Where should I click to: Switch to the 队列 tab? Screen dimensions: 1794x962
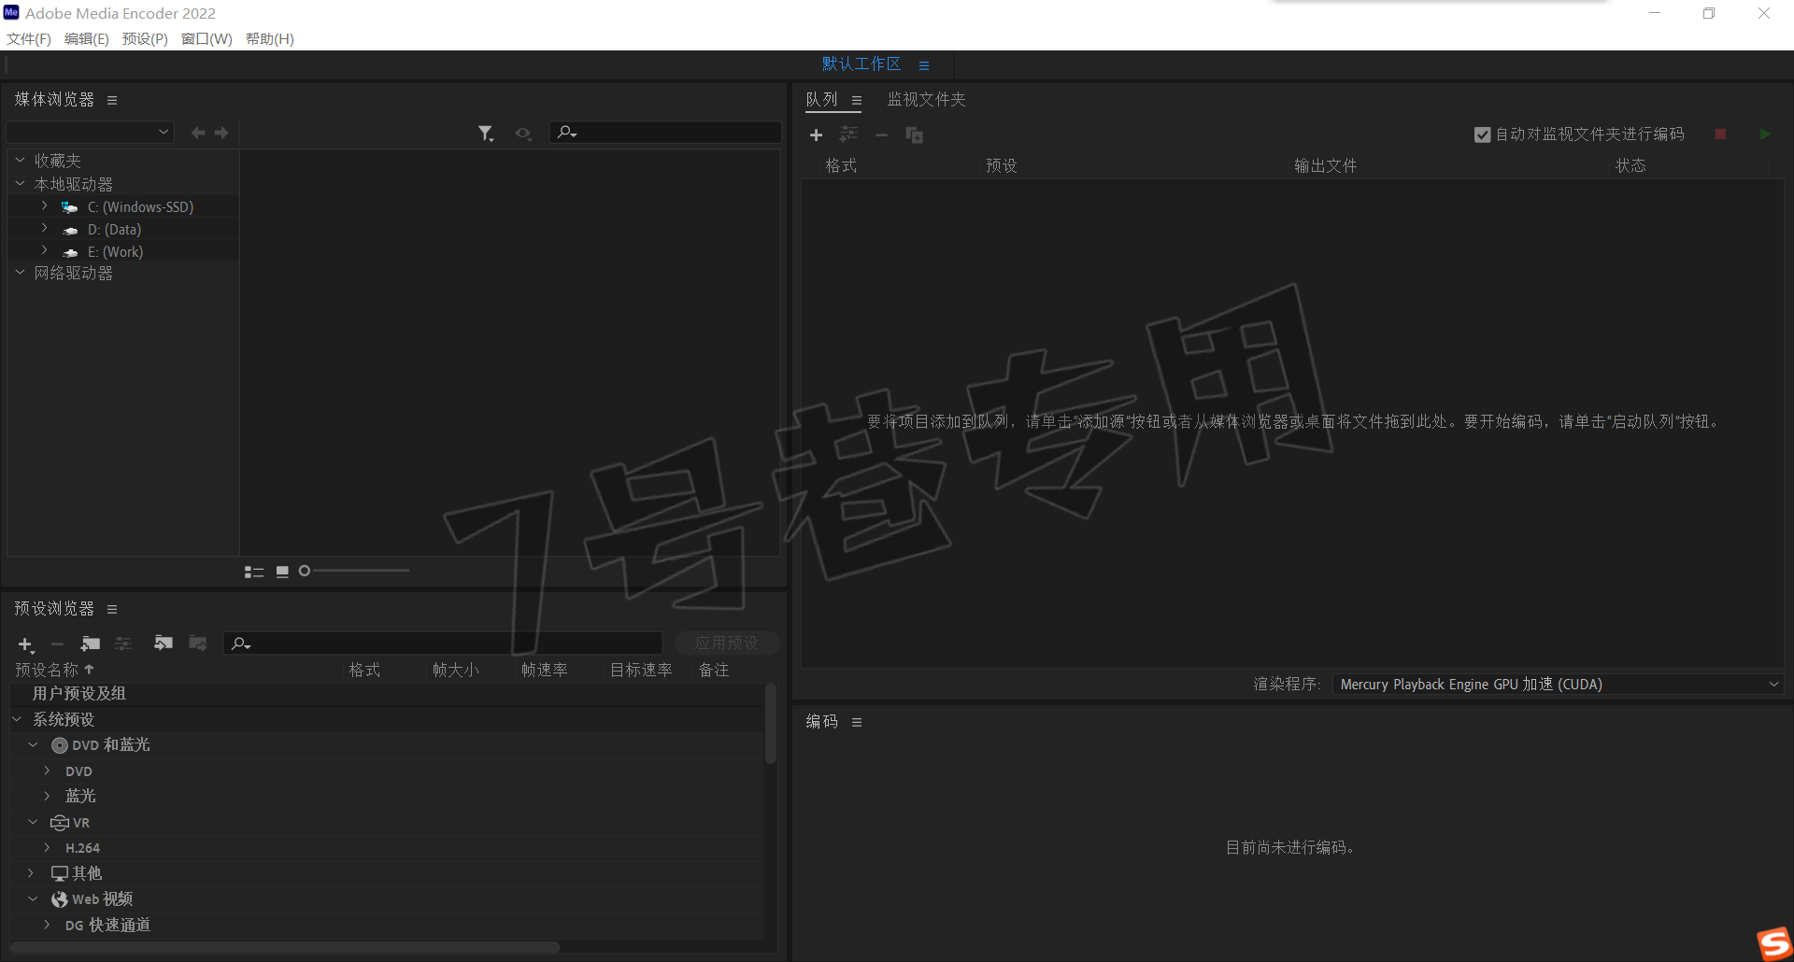point(821,99)
